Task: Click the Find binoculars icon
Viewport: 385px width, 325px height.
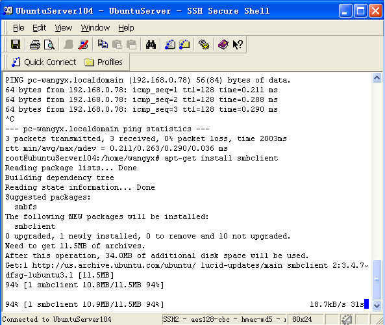Action: coord(151,45)
